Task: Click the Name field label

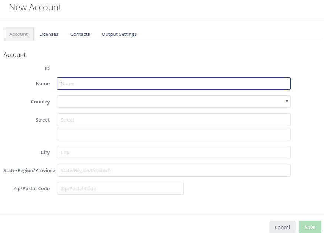Action: (43, 83)
